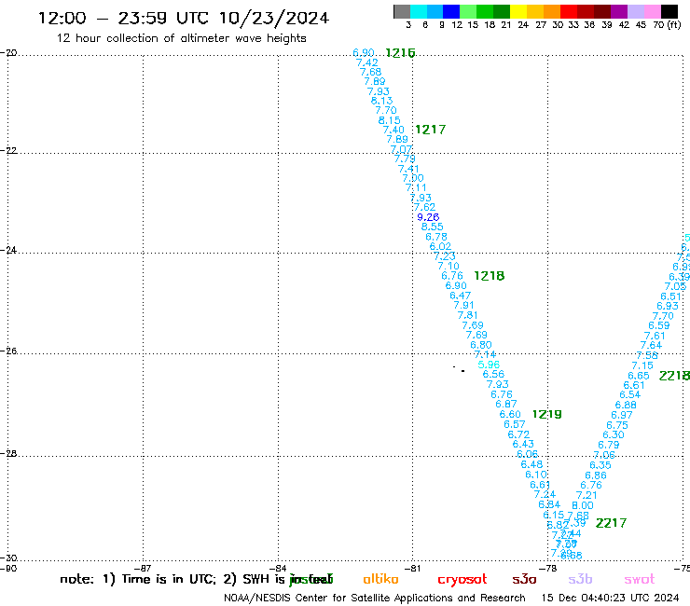Click the pink 'swot' legend label
Screen dimensions: 690x606
click(x=640, y=580)
